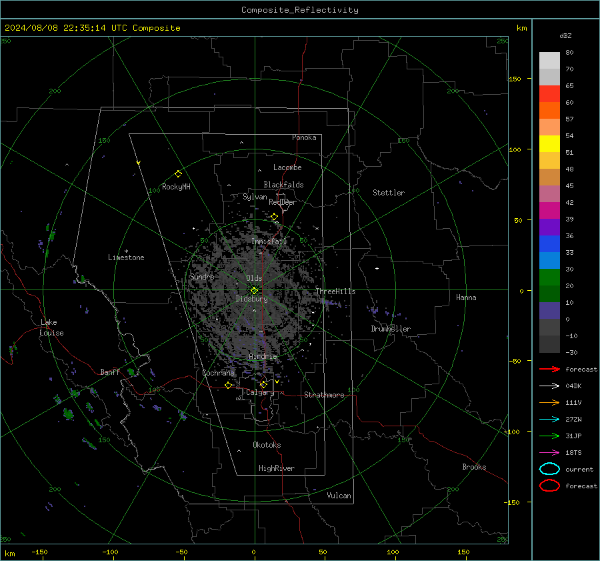Screen dimensions: 600x561
Task: Select the white 04DK arrow symbol
Action: [549, 386]
